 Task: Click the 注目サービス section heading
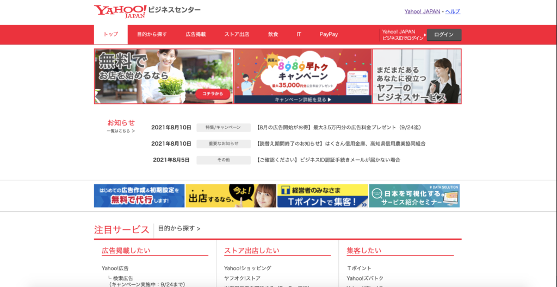(x=122, y=229)
